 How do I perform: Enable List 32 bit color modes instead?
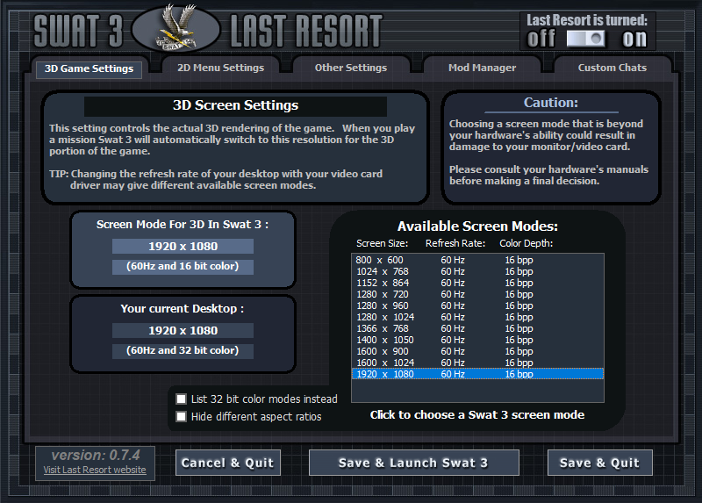[182, 399]
